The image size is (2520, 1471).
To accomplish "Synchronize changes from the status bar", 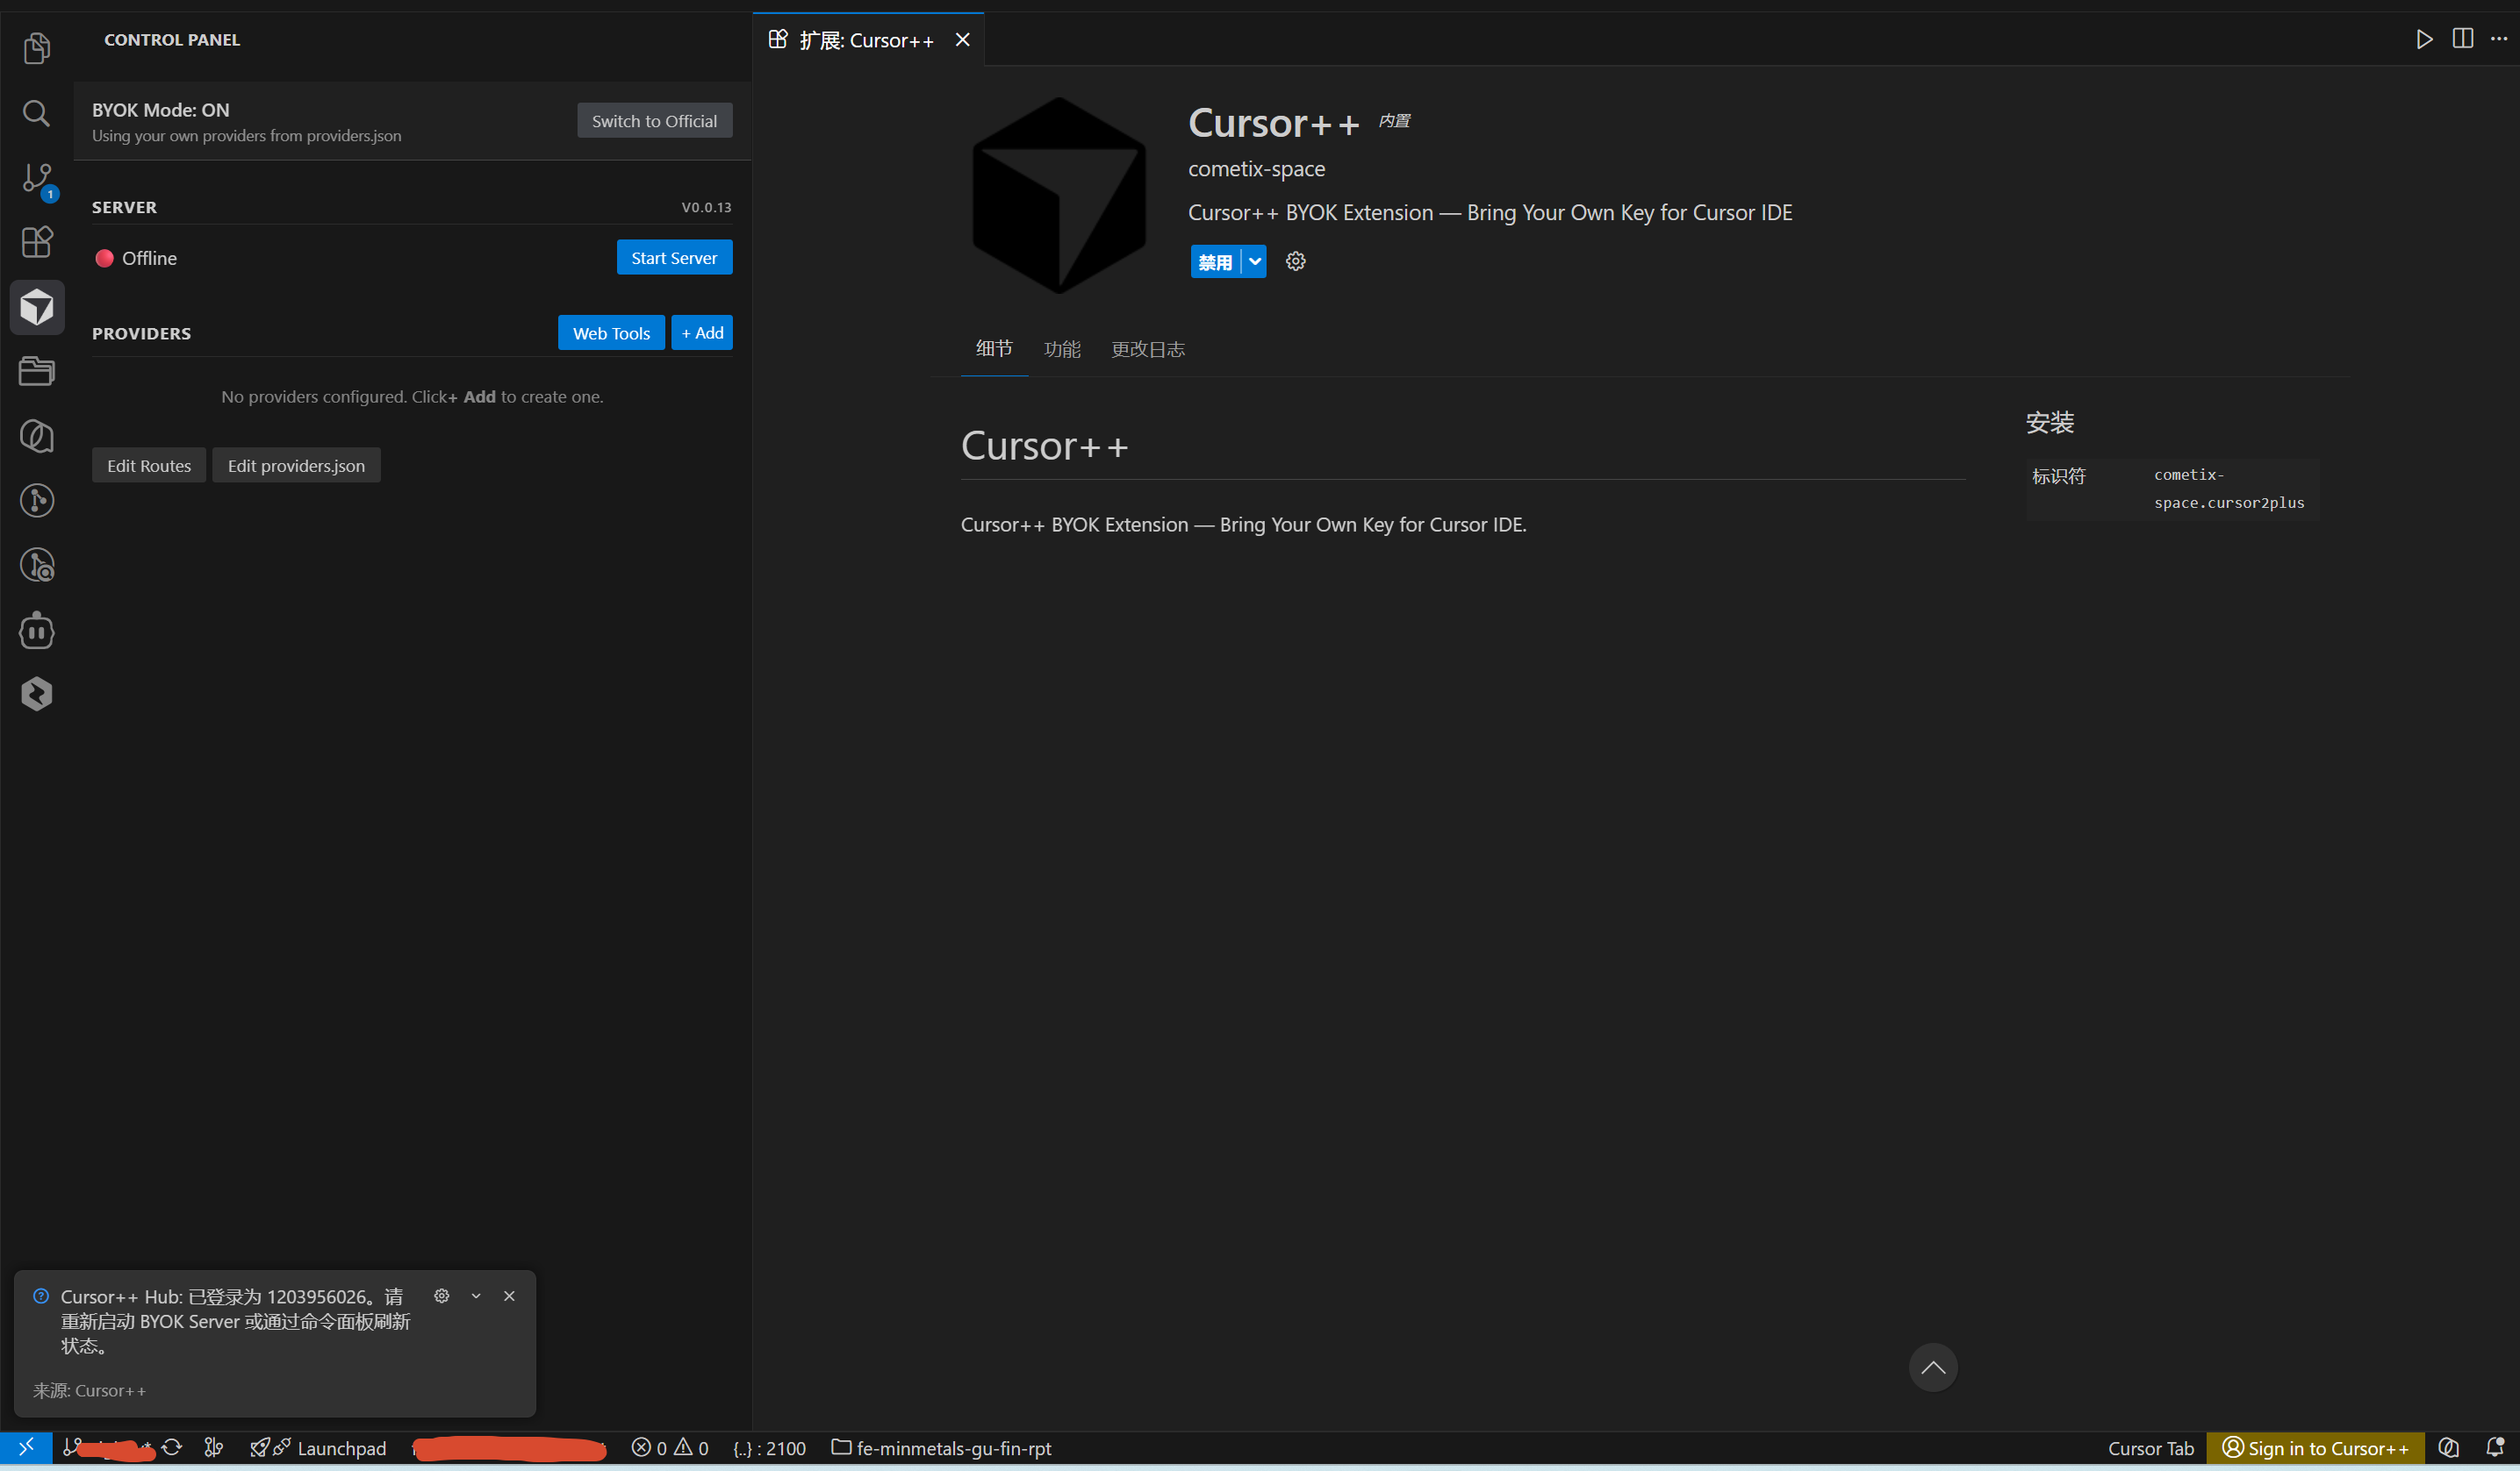I will coord(172,1447).
